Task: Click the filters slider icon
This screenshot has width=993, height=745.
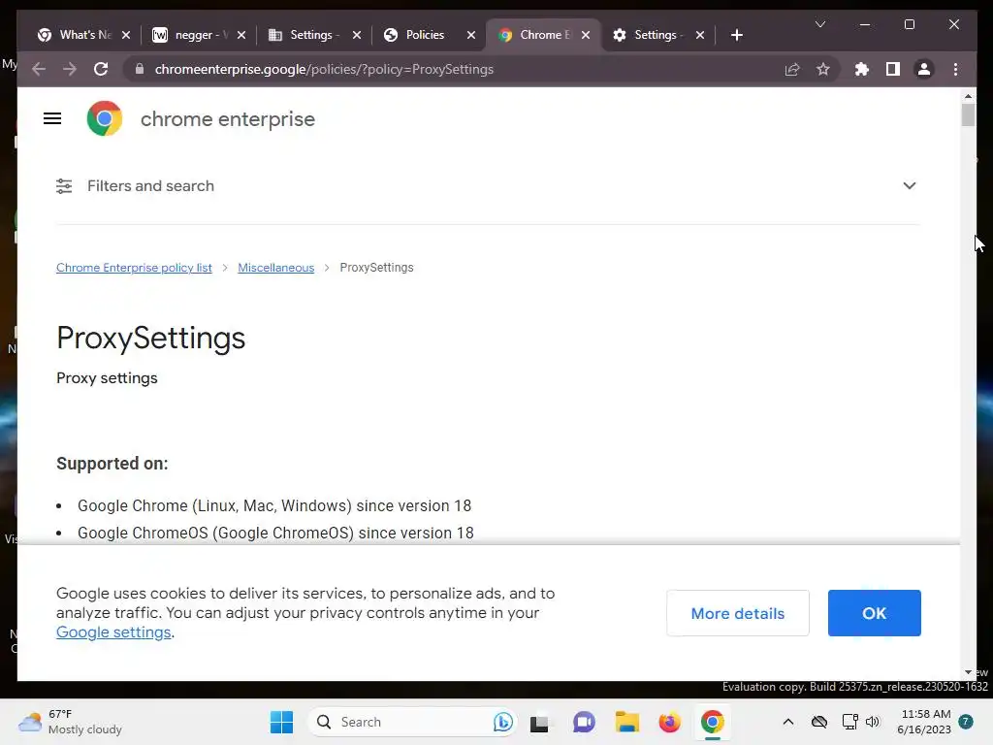Action: [x=64, y=185]
